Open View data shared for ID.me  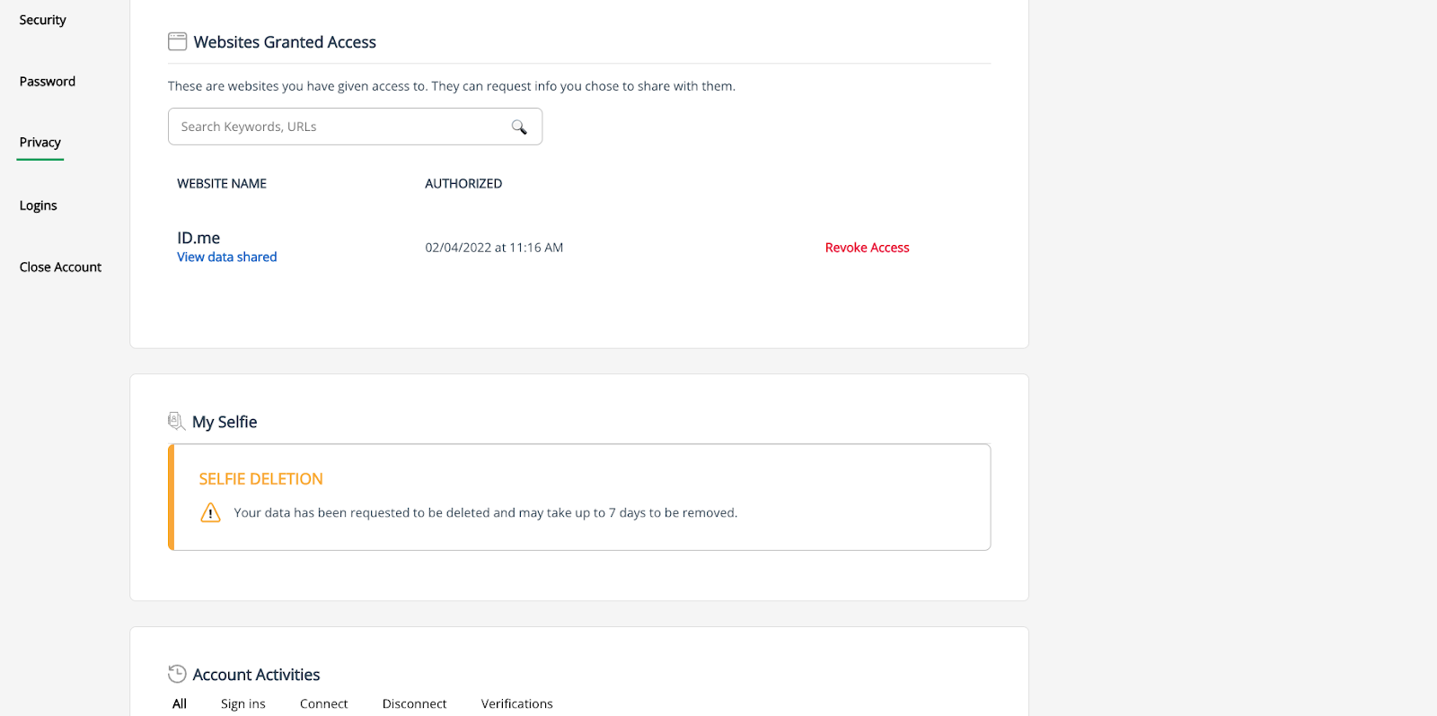(227, 257)
